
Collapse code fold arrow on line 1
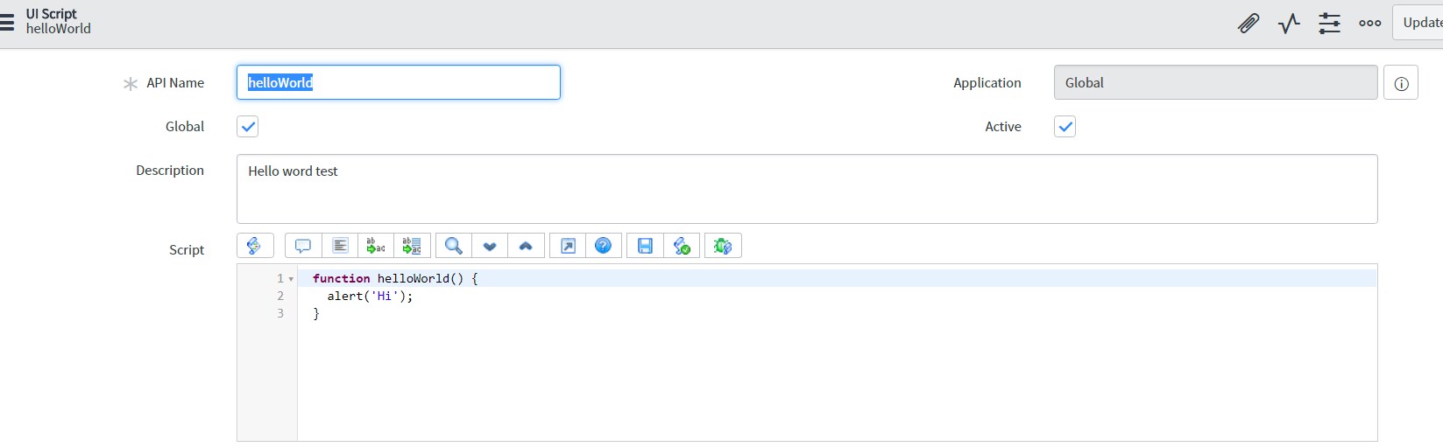(x=291, y=279)
